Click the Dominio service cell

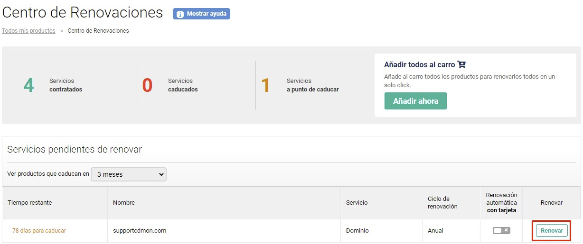pos(357,231)
